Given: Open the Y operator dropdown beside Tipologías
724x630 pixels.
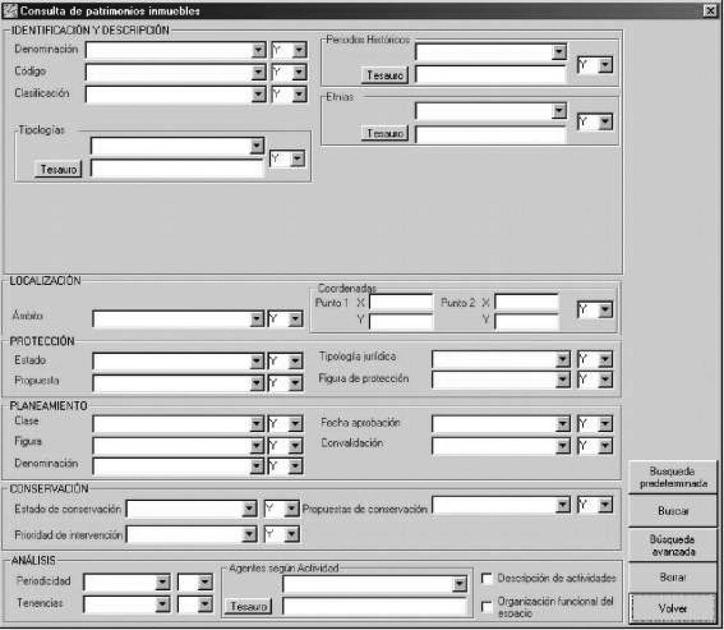Looking at the screenshot, I should coord(297,158).
